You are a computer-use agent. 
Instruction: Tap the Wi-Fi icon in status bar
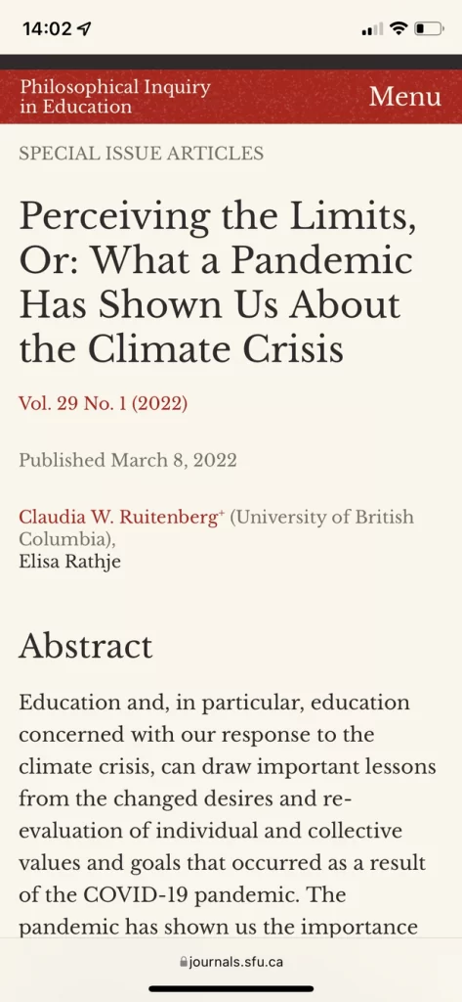(399, 28)
